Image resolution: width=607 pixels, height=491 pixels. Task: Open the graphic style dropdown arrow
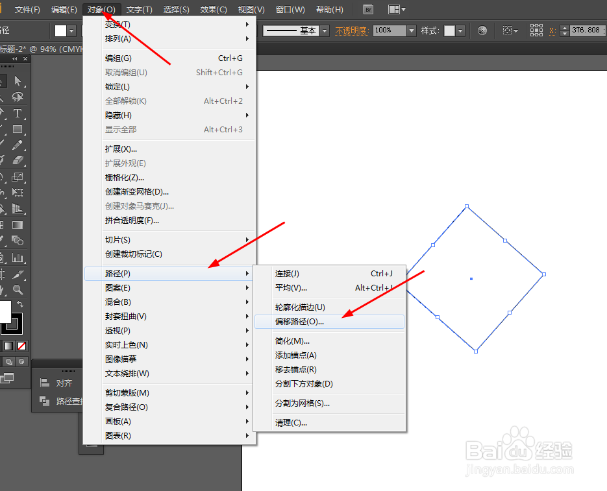(461, 30)
